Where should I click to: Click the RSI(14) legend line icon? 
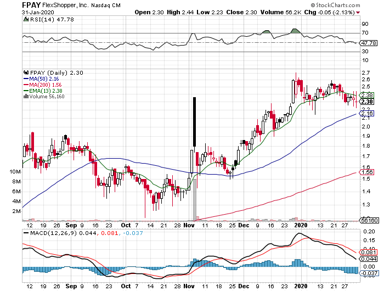pos(25,19)
